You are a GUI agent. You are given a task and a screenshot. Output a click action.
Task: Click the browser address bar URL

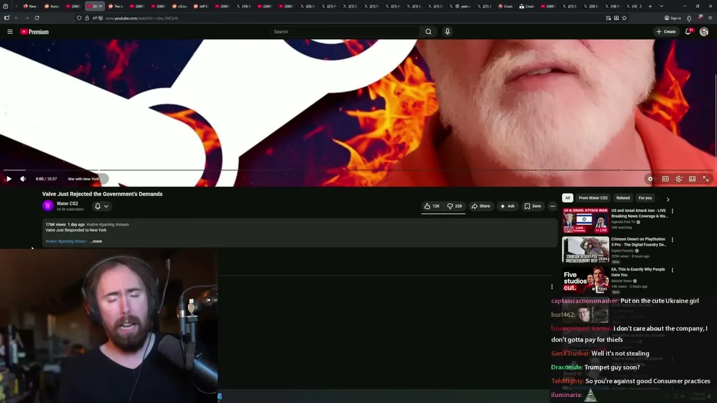(x=142, y=18)
